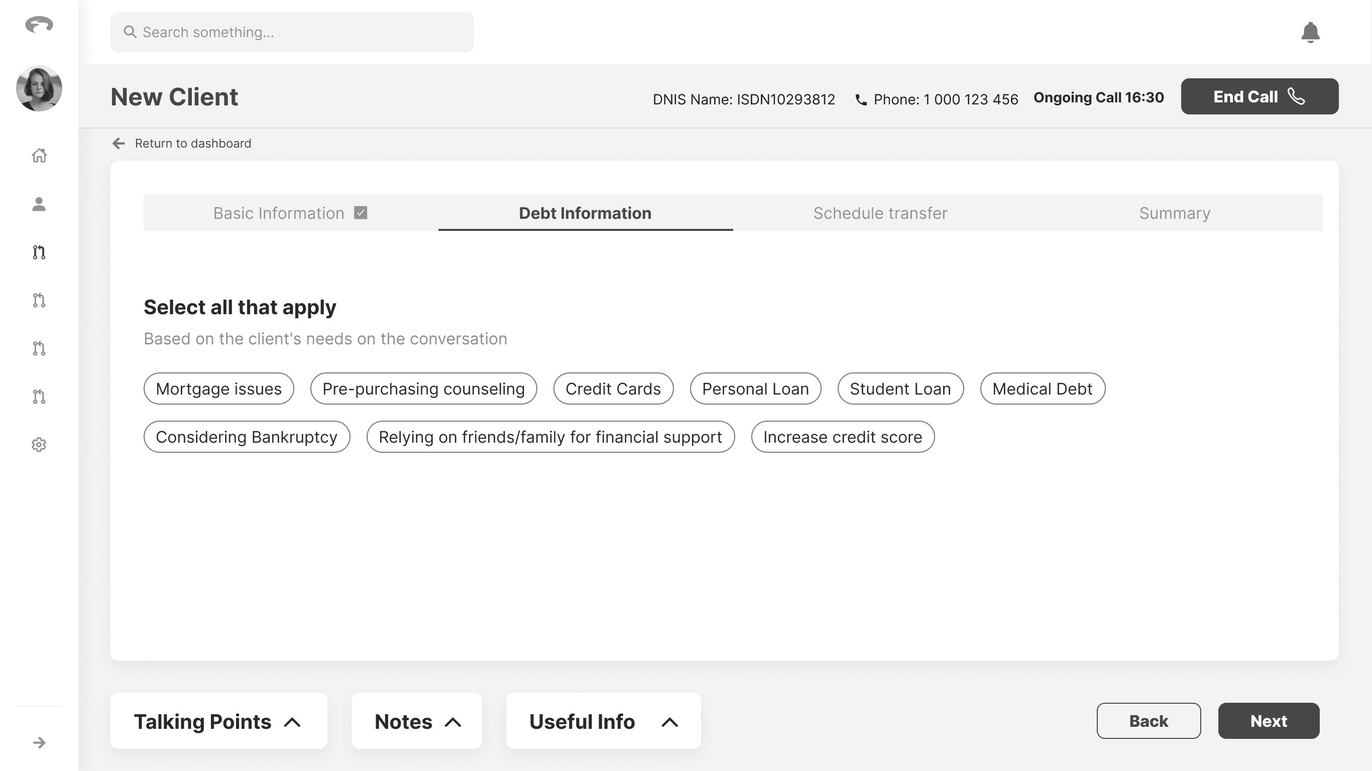Expand the Talking Points panel
The image size is (1372, 771).
[218, 721]
